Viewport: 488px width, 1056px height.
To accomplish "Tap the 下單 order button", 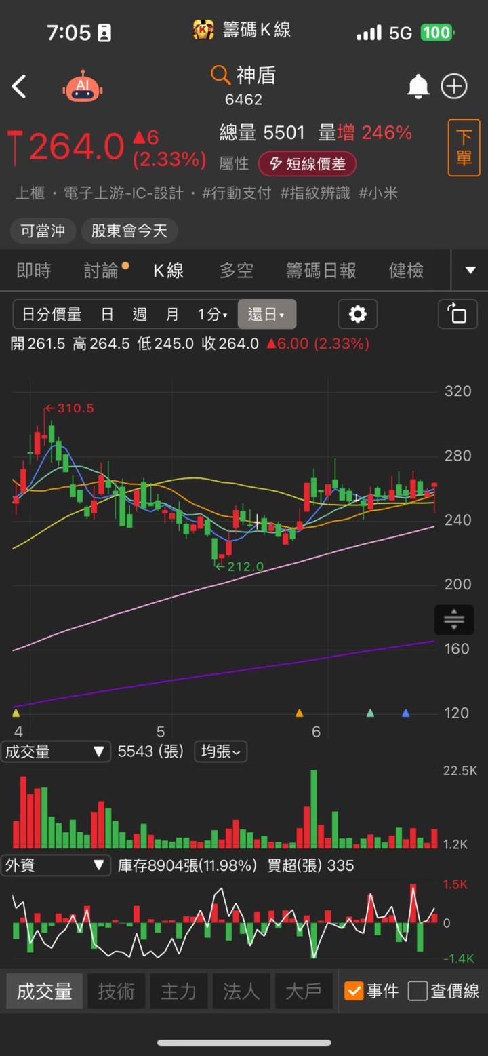I will (x=464, y=148).
